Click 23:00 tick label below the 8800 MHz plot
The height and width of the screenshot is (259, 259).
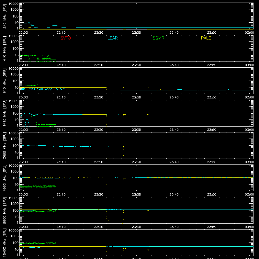tap(23, 227)
